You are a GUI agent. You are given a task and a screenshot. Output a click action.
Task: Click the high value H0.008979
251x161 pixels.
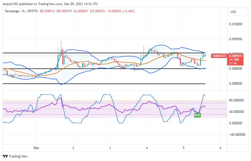pos(64,11)
